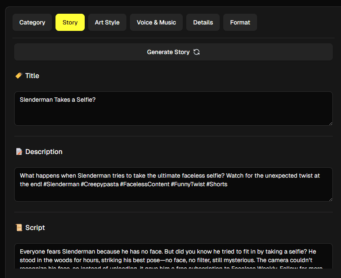Click the Description section heading
Image resolution: width=341 pixels, height=278 pixels.
point(44,152)
